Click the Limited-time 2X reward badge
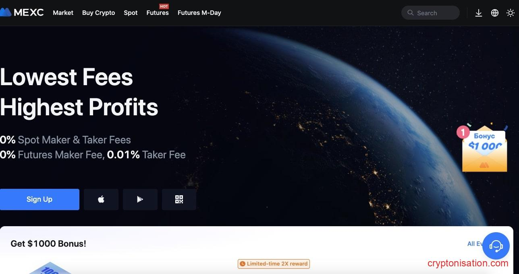The height and width of the screenshot is (274, 519). 274,264
